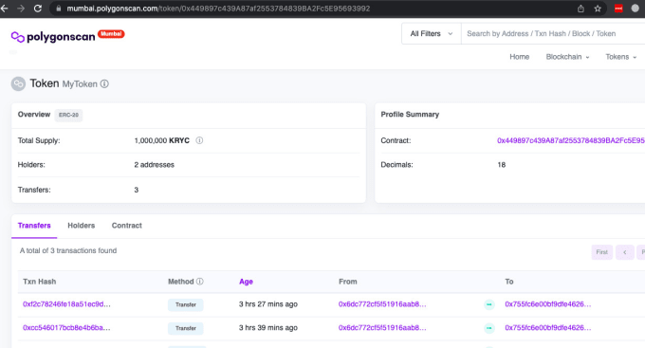Open From address in 3 hrs 39 mins row
This screenshot has height=348, width=645.
click(x=382, y=327)
